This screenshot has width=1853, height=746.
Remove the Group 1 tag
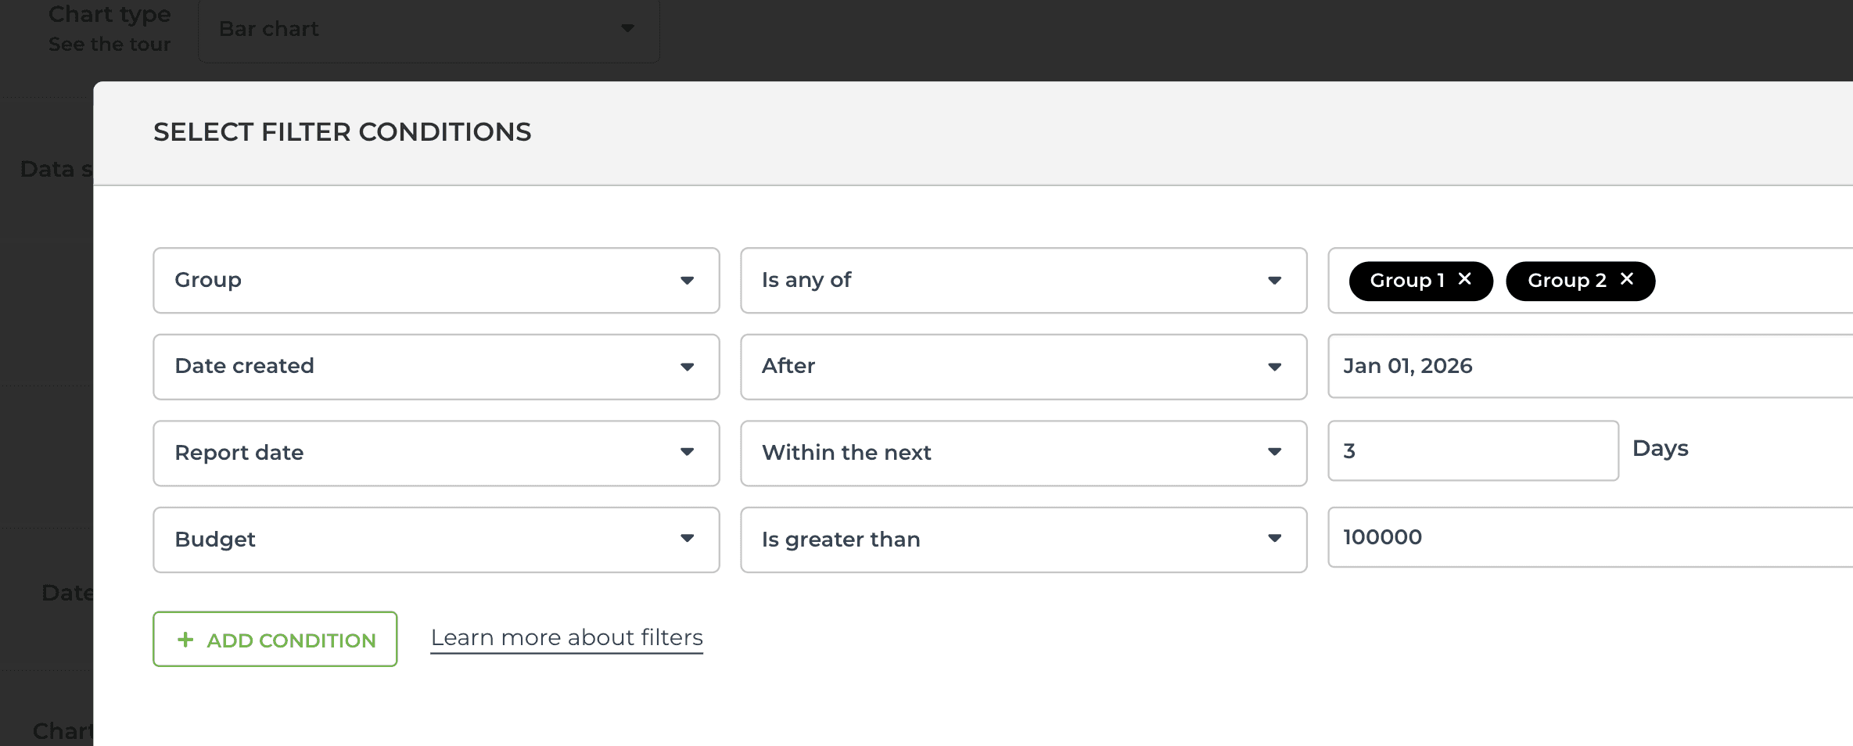click(1465, 279)
